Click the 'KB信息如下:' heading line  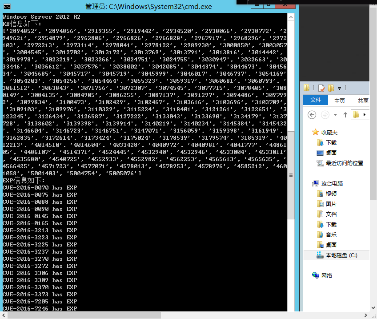(x=22, y=24)
